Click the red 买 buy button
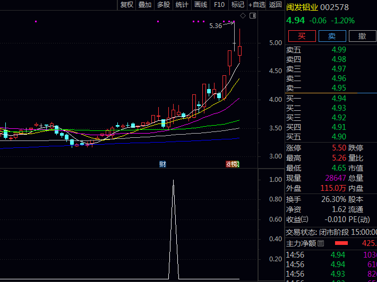This screenshot has height=282, width=377. [302, 36]
